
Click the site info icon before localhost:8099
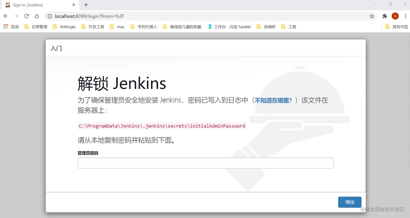(49, 16)
